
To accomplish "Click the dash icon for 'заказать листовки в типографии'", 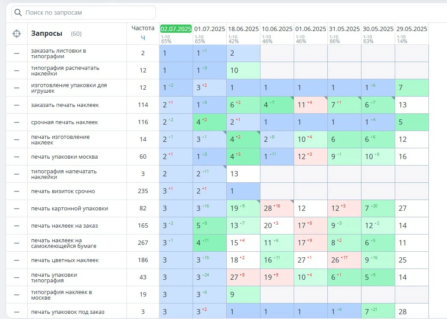I will pyautogui.click(x=16, y=53).
